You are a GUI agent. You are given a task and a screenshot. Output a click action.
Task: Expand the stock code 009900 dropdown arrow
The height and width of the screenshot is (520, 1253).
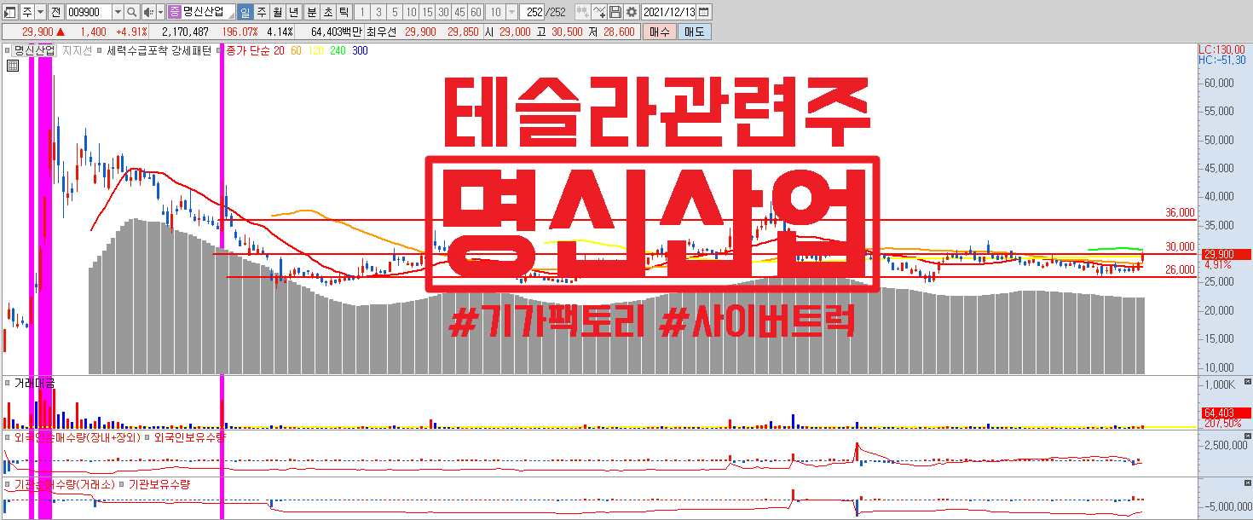[118, 12]
